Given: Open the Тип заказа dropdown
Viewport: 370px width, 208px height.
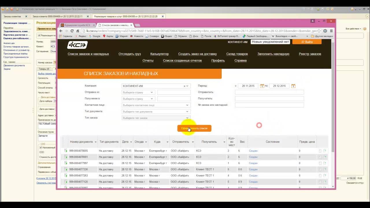Looking at the screenshot, I should pos(187,118).
